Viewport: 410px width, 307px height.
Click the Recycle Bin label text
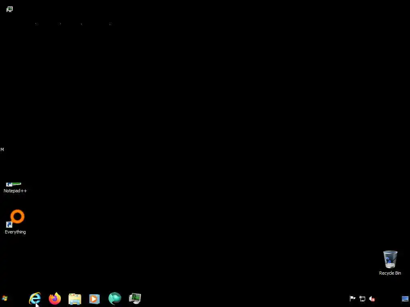[x=390, y=273]
